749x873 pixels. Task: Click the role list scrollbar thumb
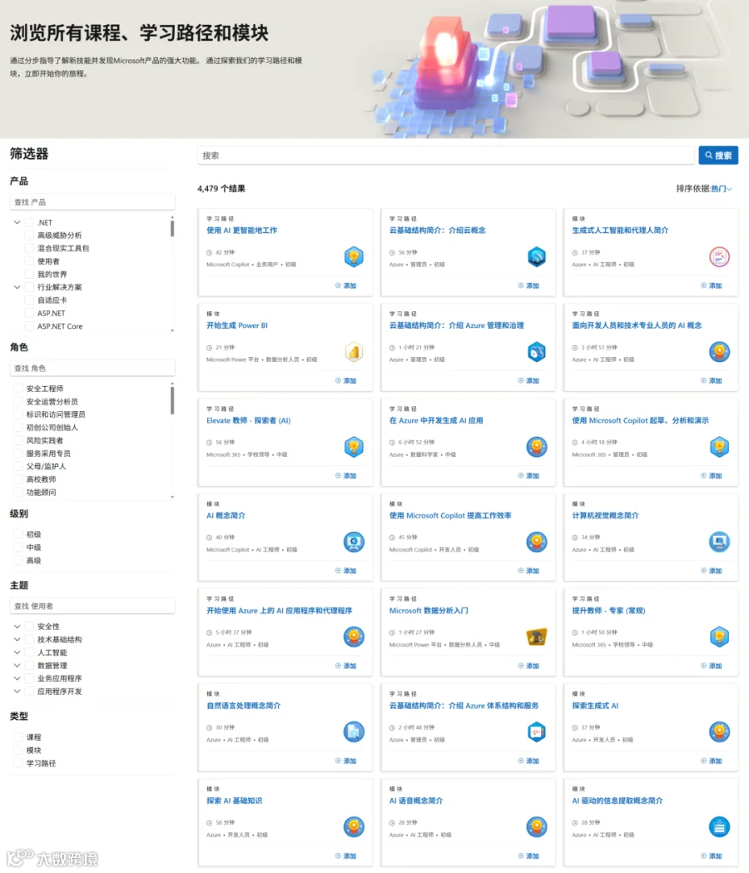(x=172, y=401)
